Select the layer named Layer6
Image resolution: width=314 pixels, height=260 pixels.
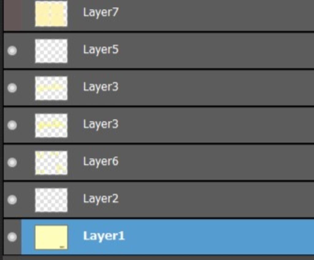coord(101,161)
